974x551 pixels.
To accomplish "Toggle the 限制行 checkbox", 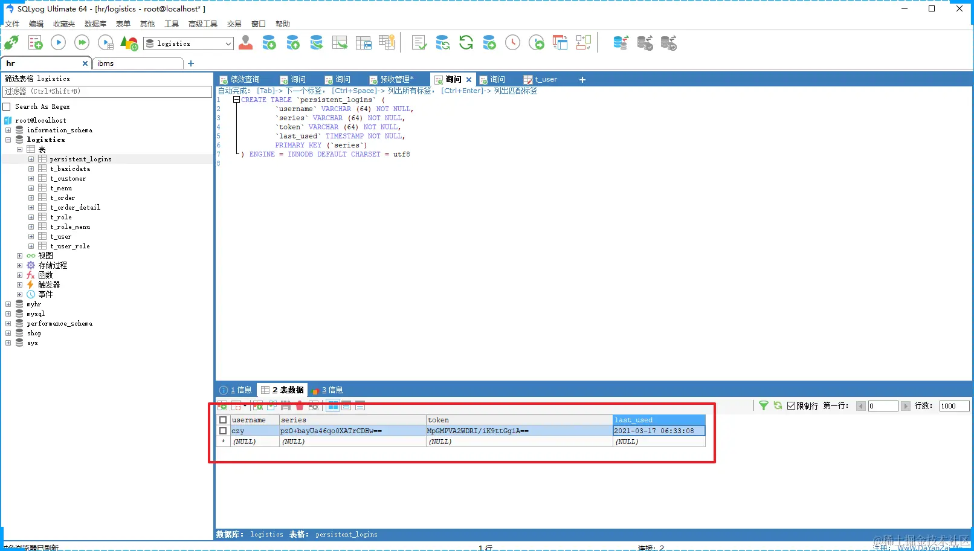I will (791, 406).
